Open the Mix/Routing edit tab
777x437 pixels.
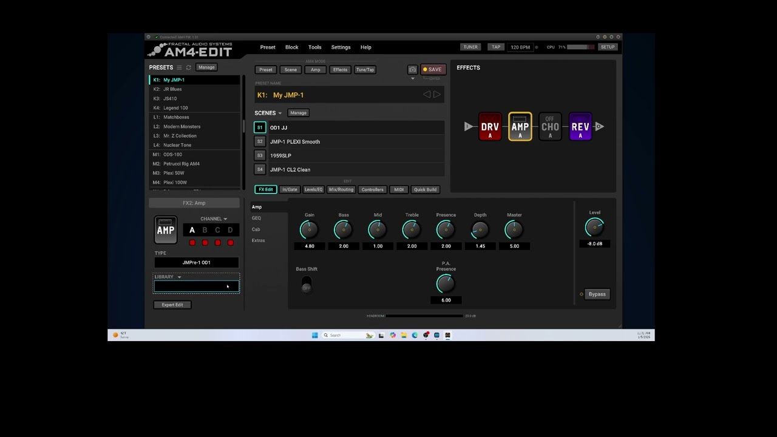341,189
